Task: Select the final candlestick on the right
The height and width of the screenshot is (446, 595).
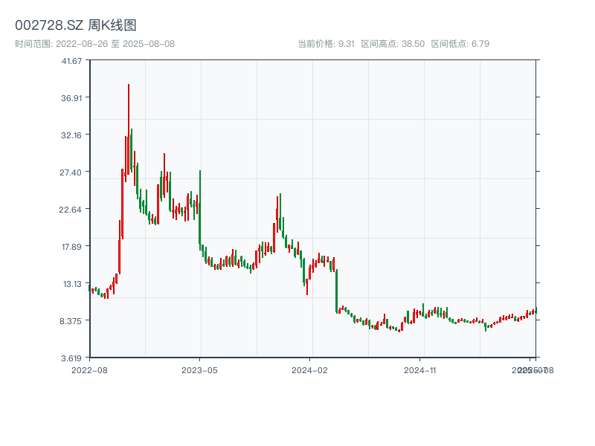Action: (535, 311)
